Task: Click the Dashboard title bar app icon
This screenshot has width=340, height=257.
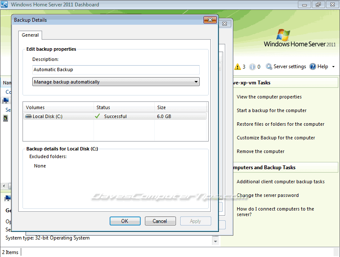Action: click(x=4, y=4)
